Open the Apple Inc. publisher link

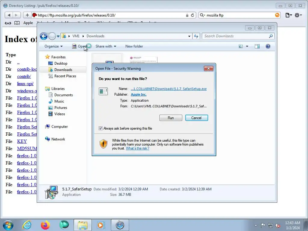pos(139,94)
